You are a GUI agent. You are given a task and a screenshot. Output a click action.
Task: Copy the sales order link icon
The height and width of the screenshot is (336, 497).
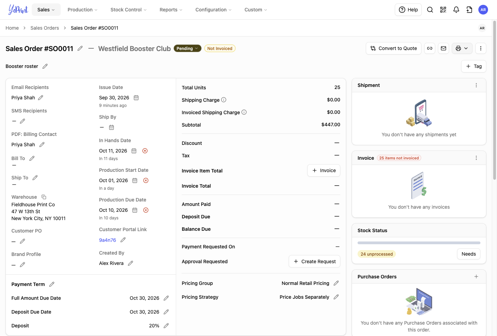coord(430,48)
